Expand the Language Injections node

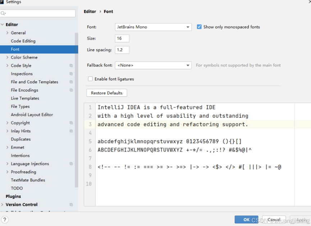7,164
